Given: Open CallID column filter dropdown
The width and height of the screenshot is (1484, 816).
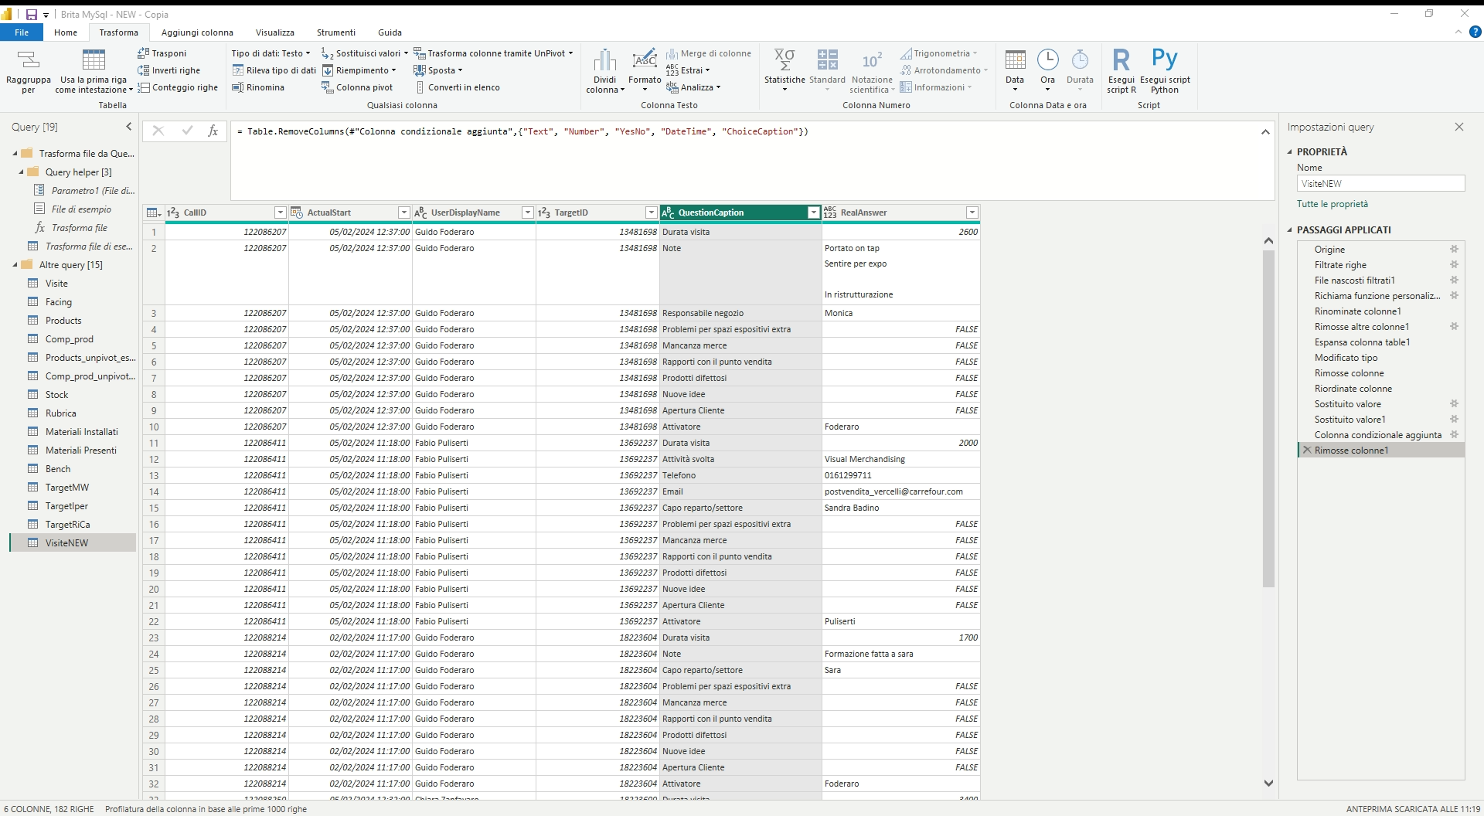Looking at the screenshot, I should 280,212.
